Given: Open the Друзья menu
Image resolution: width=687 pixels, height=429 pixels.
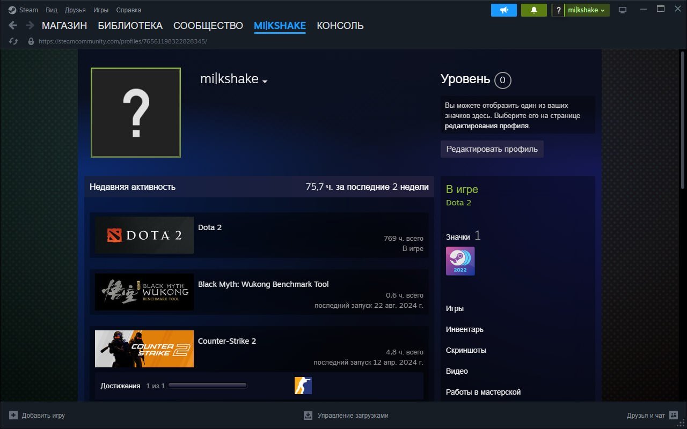Looking at the screenshot, I should [x=75, y=10].
